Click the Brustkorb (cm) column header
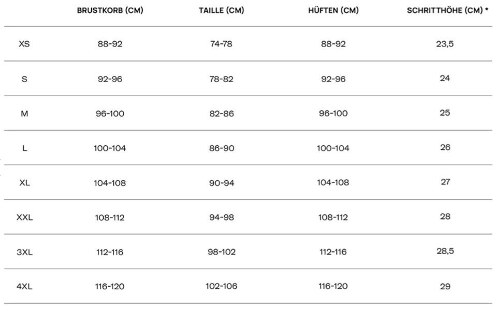This screenshot has width=496, height=313. pyautogui.click(x=110, y=10)
